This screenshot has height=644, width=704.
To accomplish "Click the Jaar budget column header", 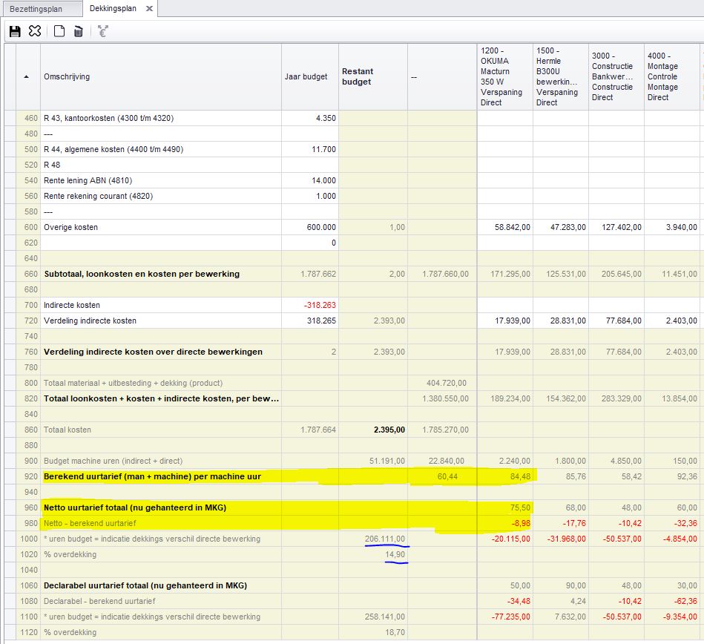I will pyautogui.click(x=310, y=77).
